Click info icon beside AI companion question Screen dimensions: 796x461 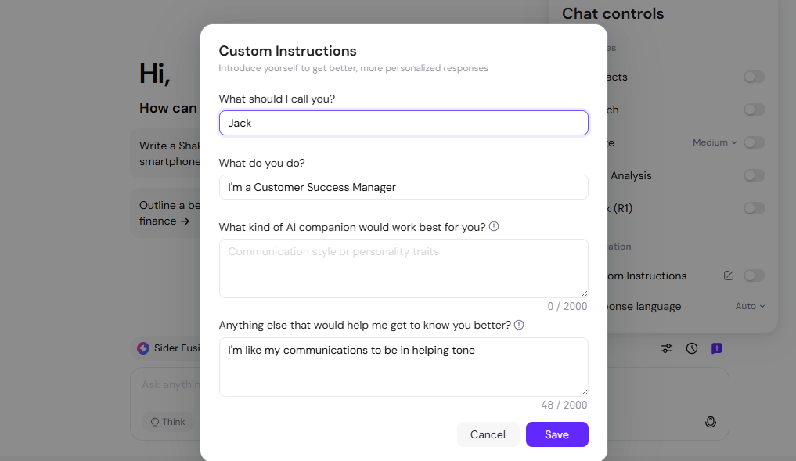coord(494,227)
